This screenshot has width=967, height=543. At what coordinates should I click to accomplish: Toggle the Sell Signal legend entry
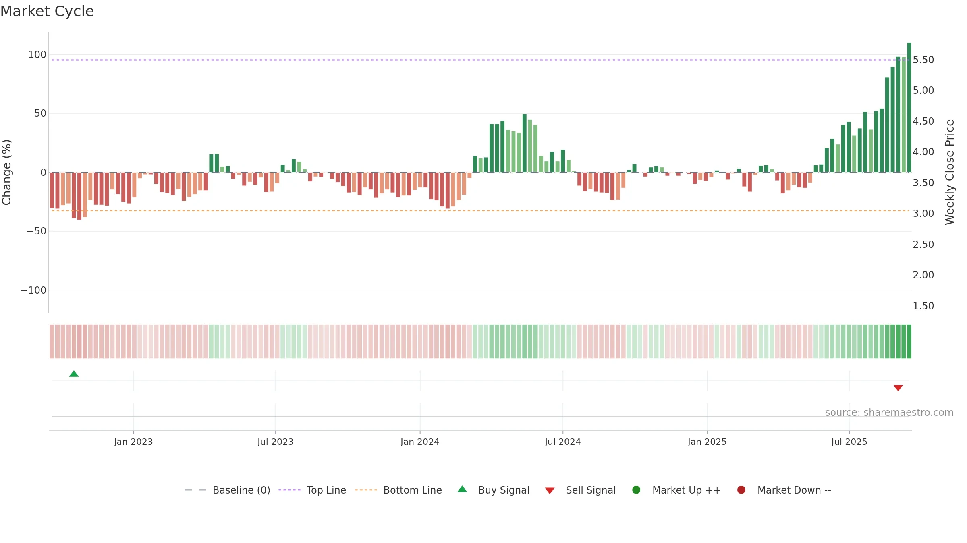[580, 490]
